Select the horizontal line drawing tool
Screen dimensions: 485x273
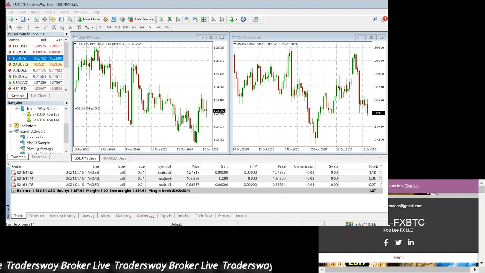[37, 27]
